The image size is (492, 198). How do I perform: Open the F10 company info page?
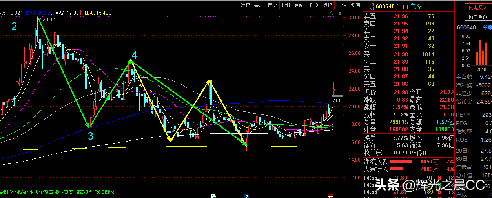[313, 5]
